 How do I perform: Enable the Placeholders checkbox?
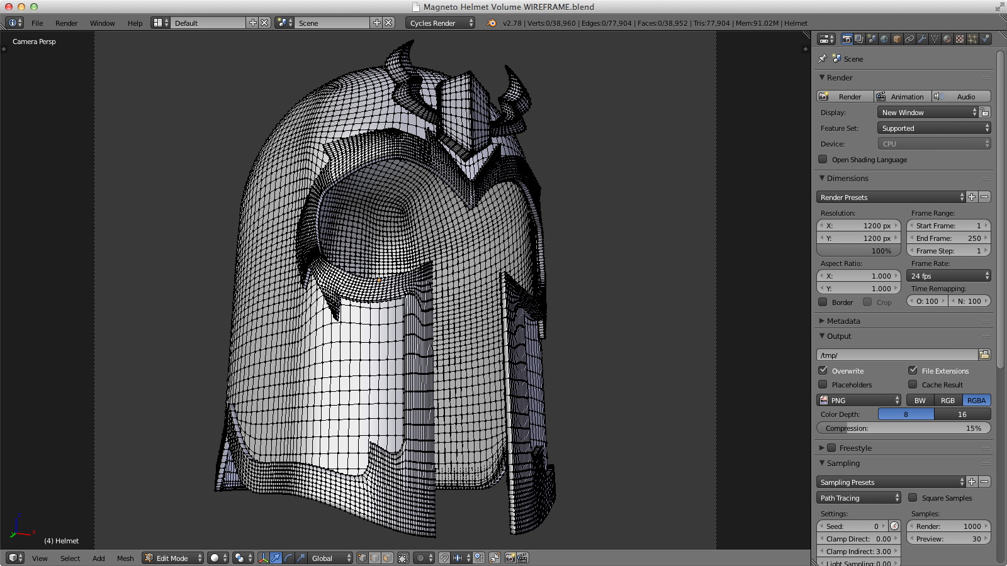823,384
